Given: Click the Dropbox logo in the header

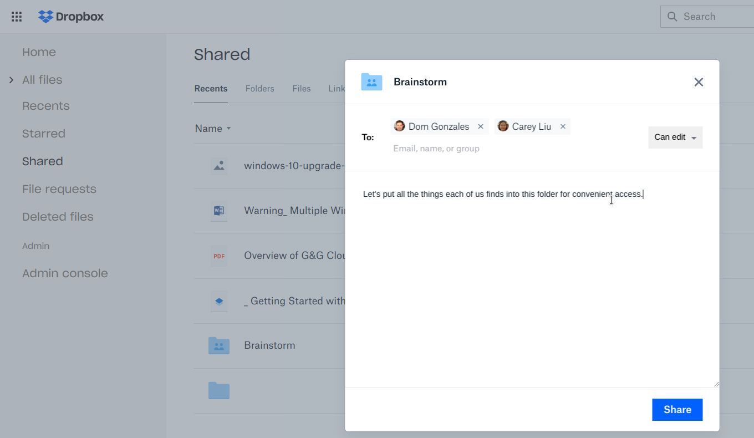Looking at the screenshot, I should pyautogui.click(x=70, y=17).
